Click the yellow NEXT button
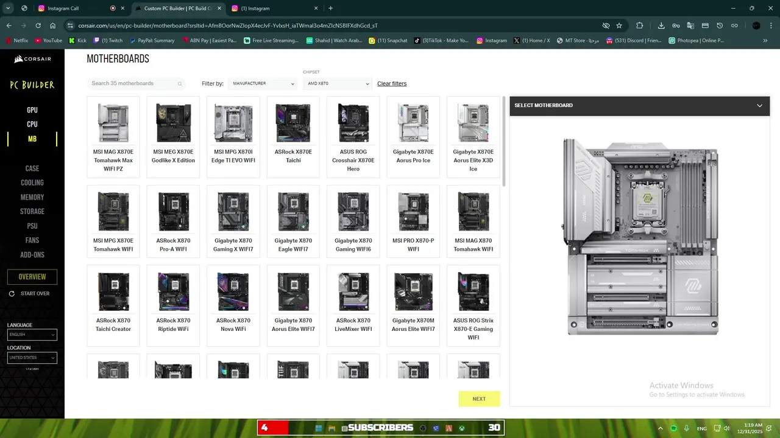The image size is (780, 438). click(479, 399)
